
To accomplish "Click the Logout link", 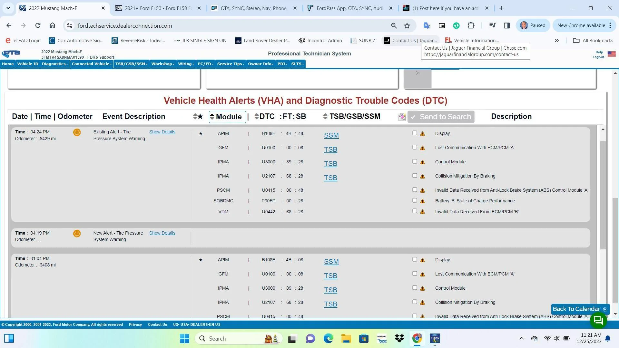I will tap(598, 57).
